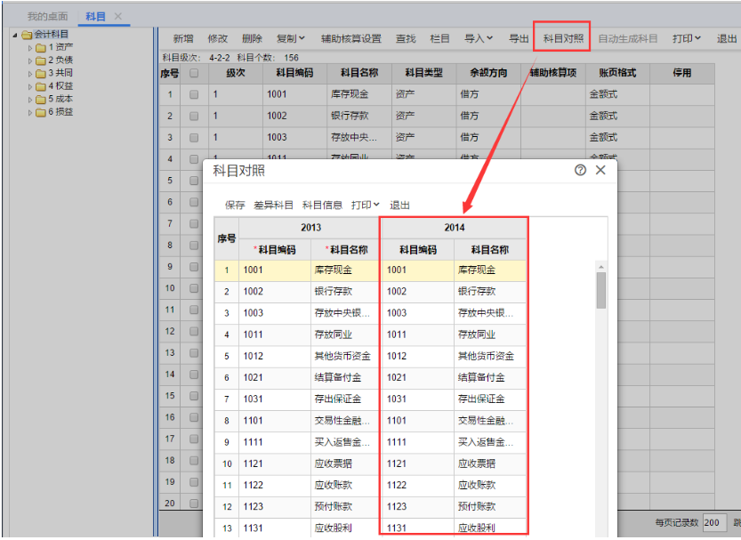This screenshot has height=540, width=741.
Task: Check the box for row 3 存放中央
Action: pyautogui.click(x=194, y=138)
